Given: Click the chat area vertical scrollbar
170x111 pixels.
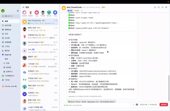Looking at the screenshot, I should click(x=169, y=88).
